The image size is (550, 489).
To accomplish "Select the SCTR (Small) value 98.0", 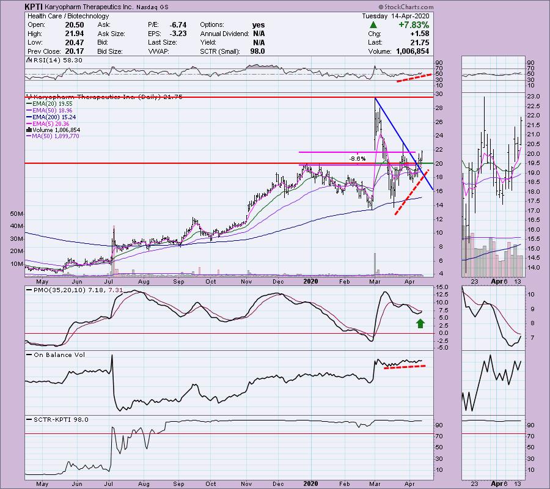I will [x=257, y=51].
